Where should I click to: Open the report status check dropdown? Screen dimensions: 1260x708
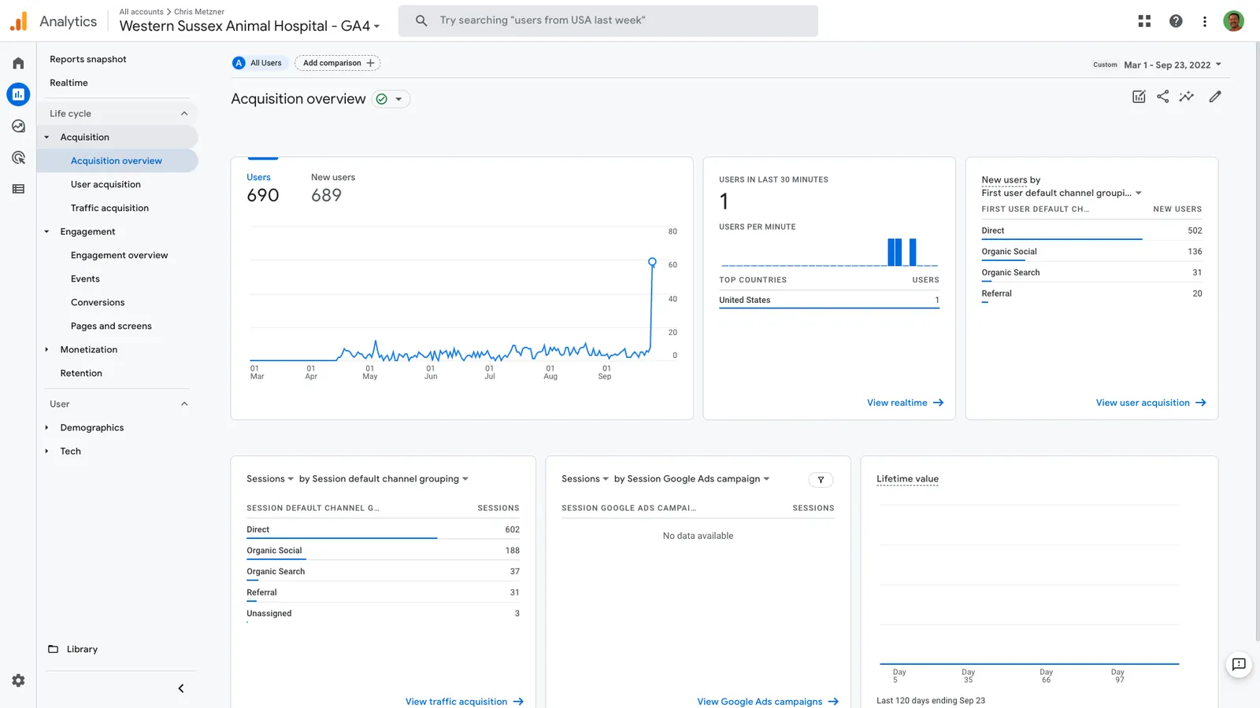(x=391, y=99)
